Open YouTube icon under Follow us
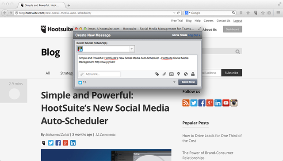The height and width of the screenshot is (161, 283). (226, 103)
